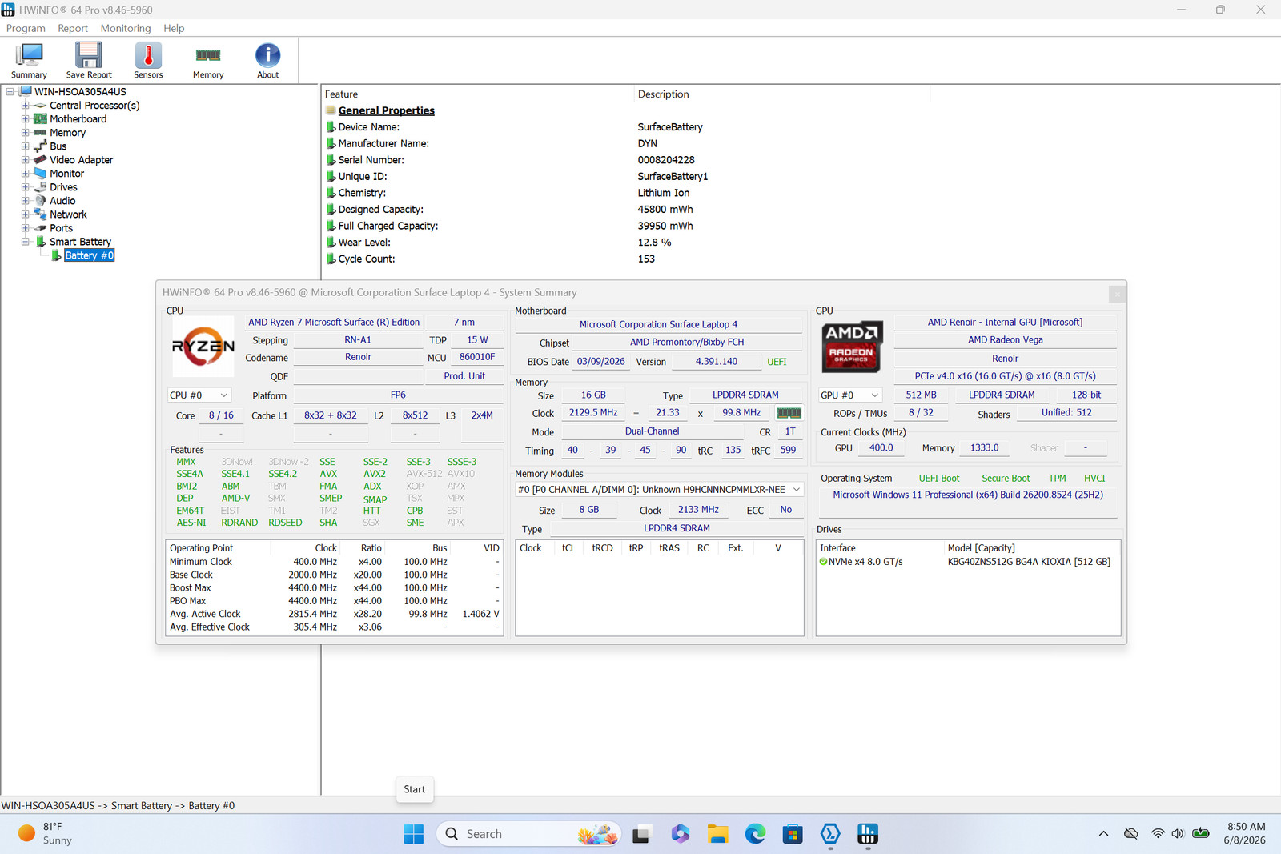Open the Monitoring menu
The image size is (1281, 854).
coord(126,28)
